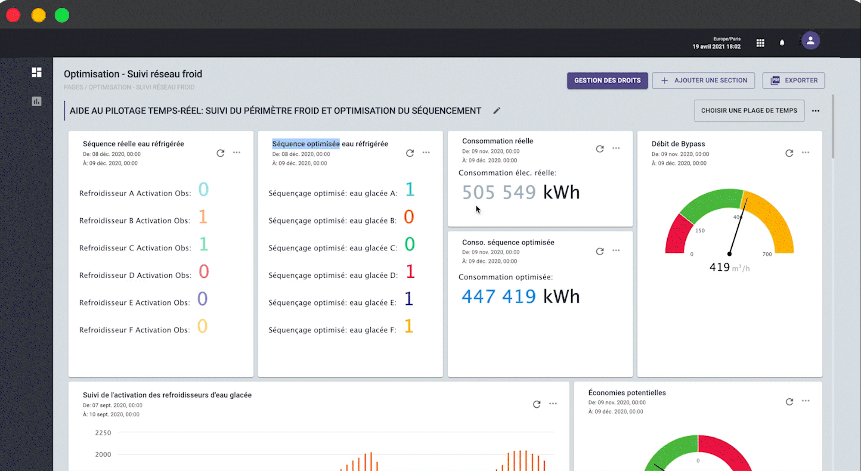Edit section title with pencil icon
The image size is (861, 471).
tap(496, 111)
